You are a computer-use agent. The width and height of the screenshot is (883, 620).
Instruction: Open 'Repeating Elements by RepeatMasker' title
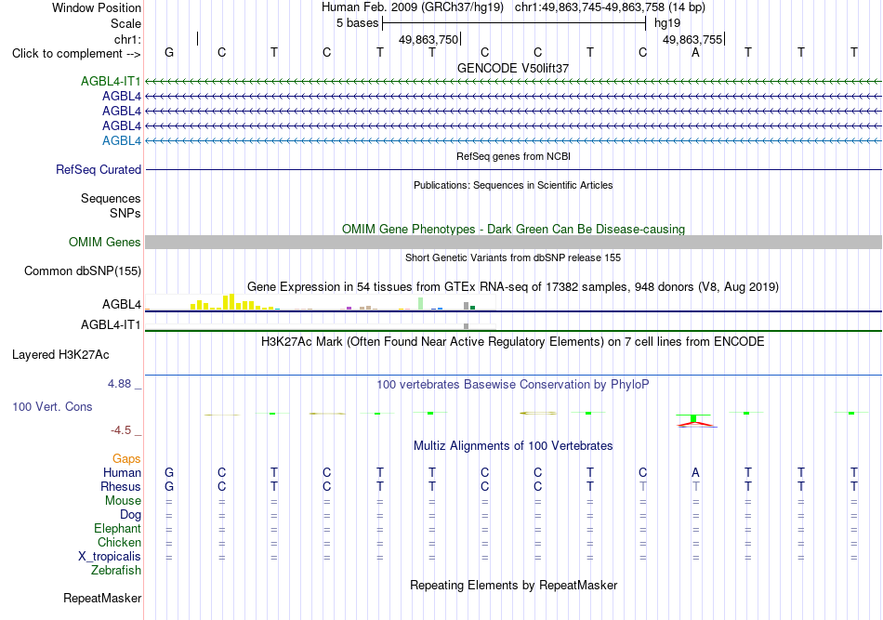point(513,586)
